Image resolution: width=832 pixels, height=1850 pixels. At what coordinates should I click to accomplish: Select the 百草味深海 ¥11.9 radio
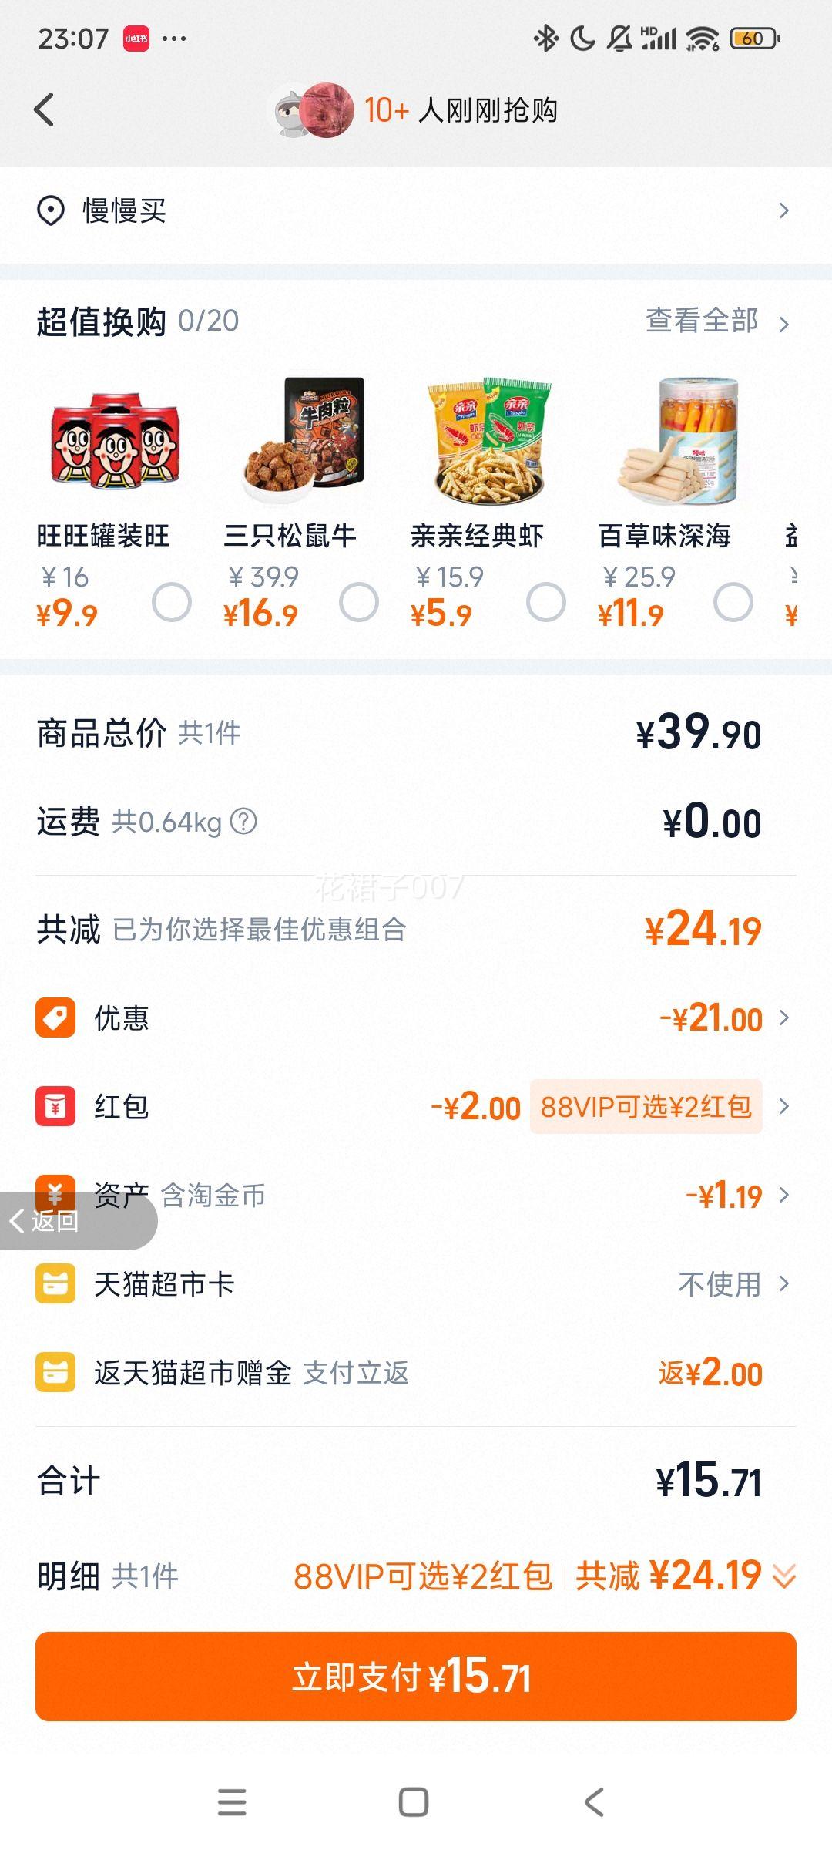click(x=733, y=602)
